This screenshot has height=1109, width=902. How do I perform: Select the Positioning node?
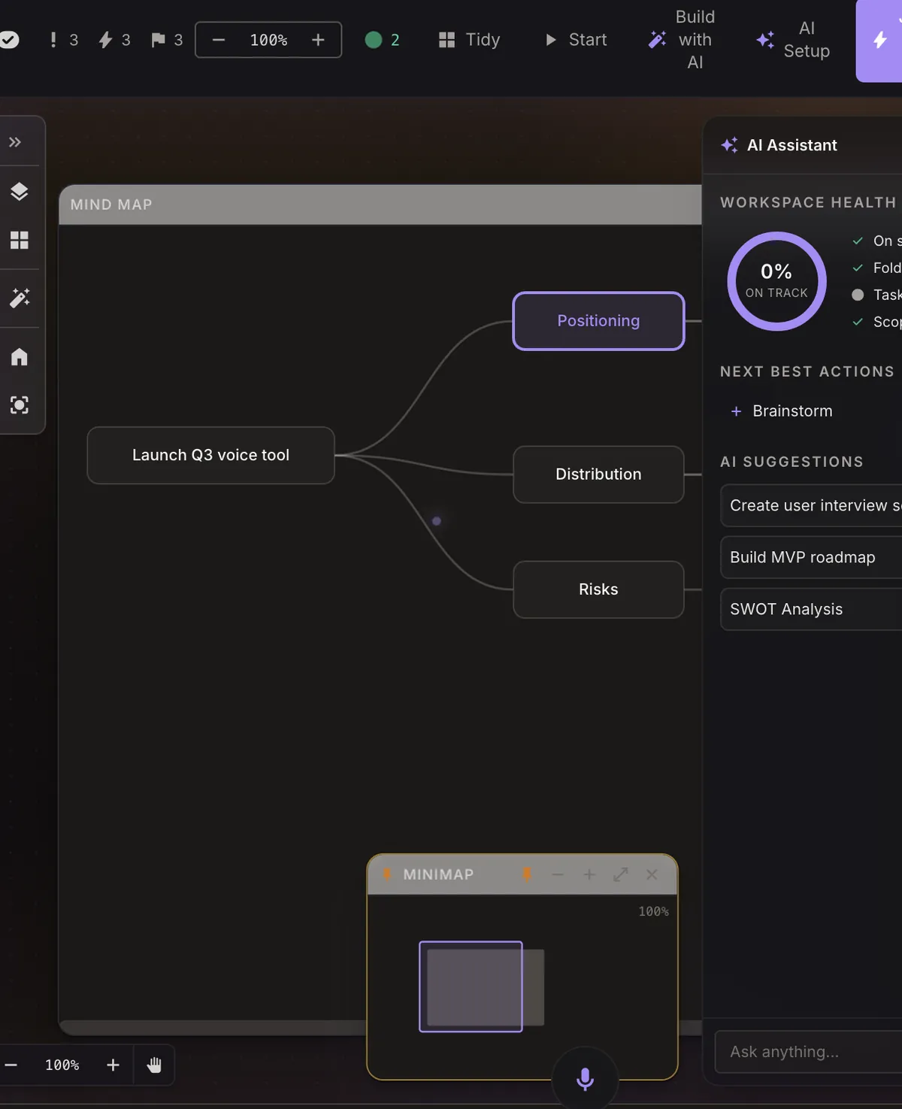click(598, 321)
